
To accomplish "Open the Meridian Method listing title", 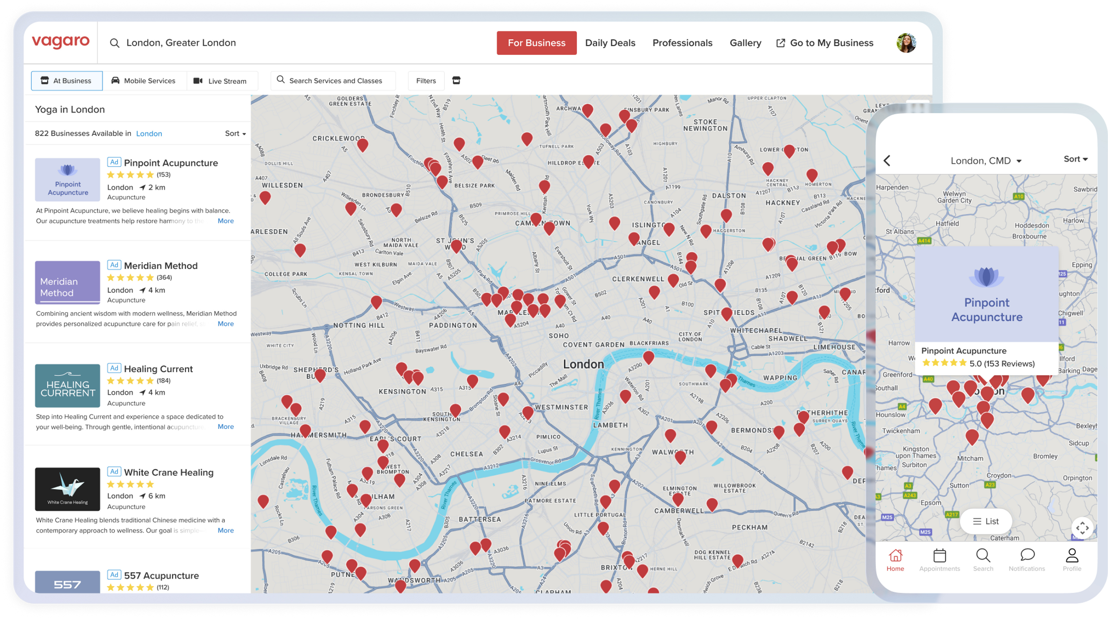I will pyautogui.click(x=161, y=266).
